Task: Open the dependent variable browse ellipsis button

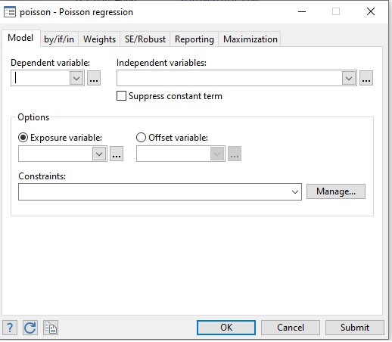Action: (94, 78)
